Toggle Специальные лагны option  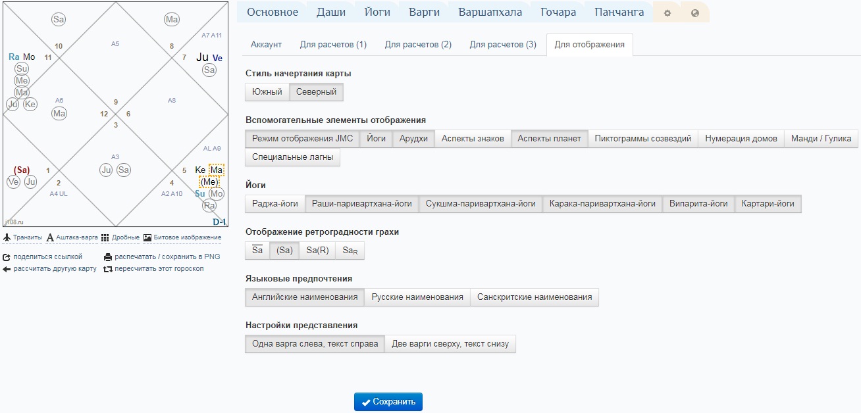coord(292,157)
